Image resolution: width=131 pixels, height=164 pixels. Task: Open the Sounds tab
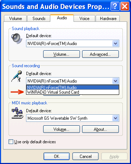tap(39, 19)
